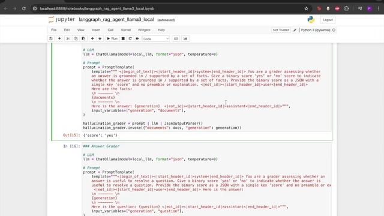Image resolution: width=384 pixels, height=216 pixels.
Task: Open the View menu
Action: [81, 30]
